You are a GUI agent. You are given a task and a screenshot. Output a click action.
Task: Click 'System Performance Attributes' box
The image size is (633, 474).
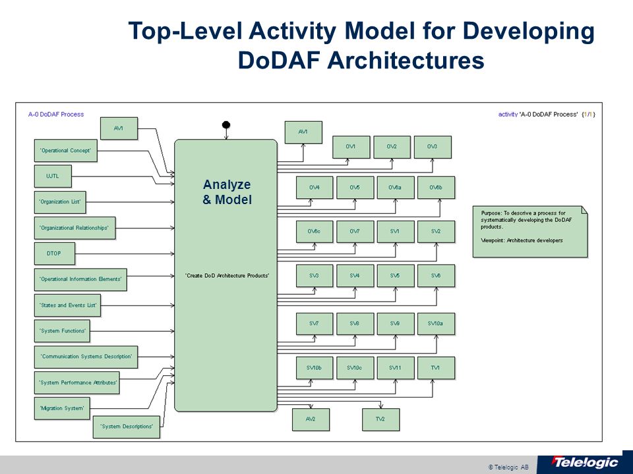(x=76, y=382)
